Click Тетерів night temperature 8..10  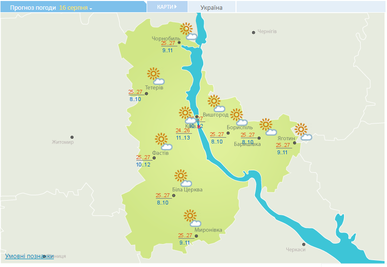[x=135, y=100]
